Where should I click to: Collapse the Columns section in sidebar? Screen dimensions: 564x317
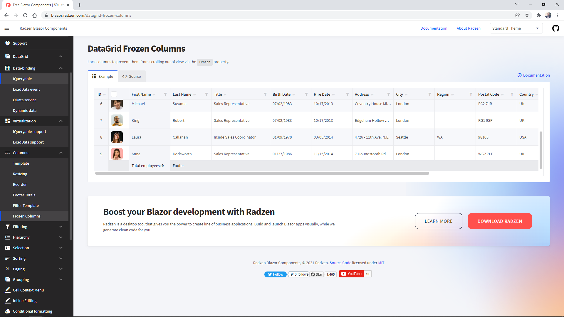point(61,153)
